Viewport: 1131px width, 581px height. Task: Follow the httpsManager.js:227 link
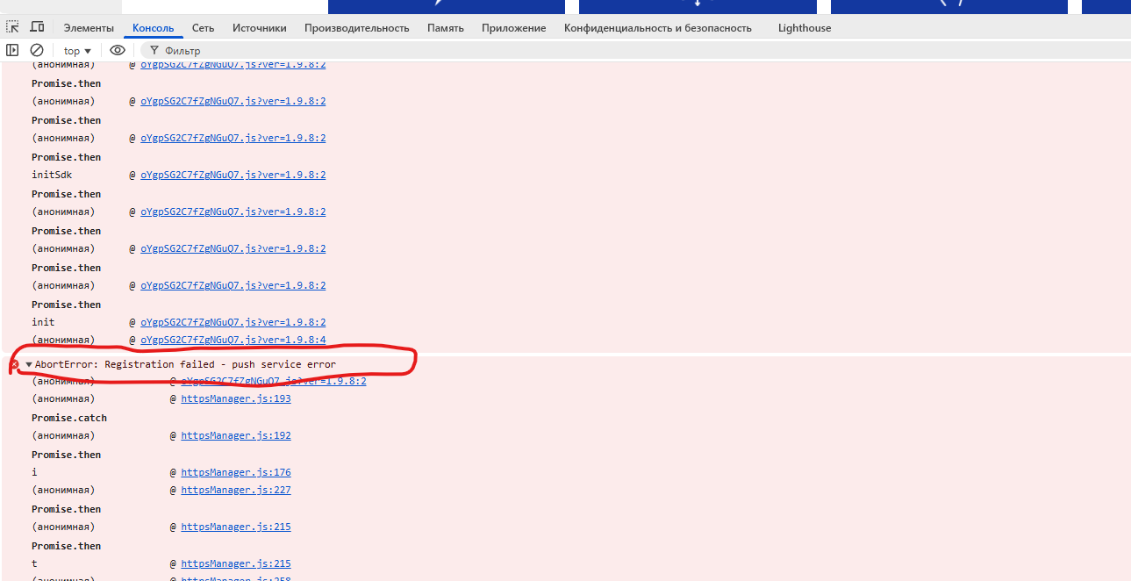235,491
